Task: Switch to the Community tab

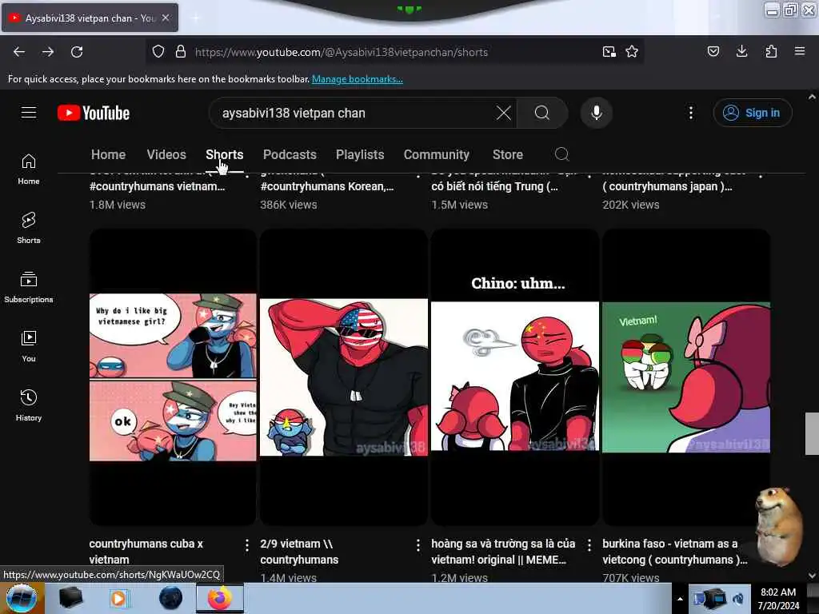Action: point(437,154)
